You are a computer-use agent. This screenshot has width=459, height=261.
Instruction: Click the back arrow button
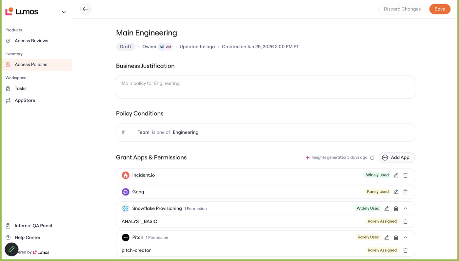[x=86, y=9]
